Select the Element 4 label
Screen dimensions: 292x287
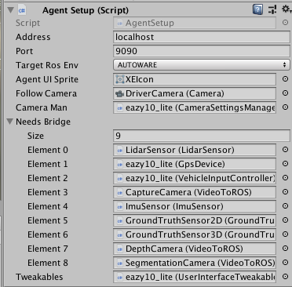tap(48, 206)
